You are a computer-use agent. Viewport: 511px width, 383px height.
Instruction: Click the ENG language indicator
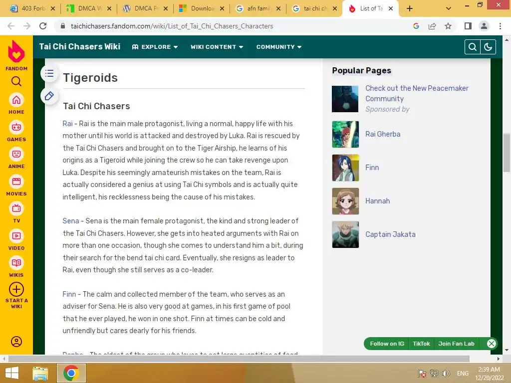click(x=463, y=373)
